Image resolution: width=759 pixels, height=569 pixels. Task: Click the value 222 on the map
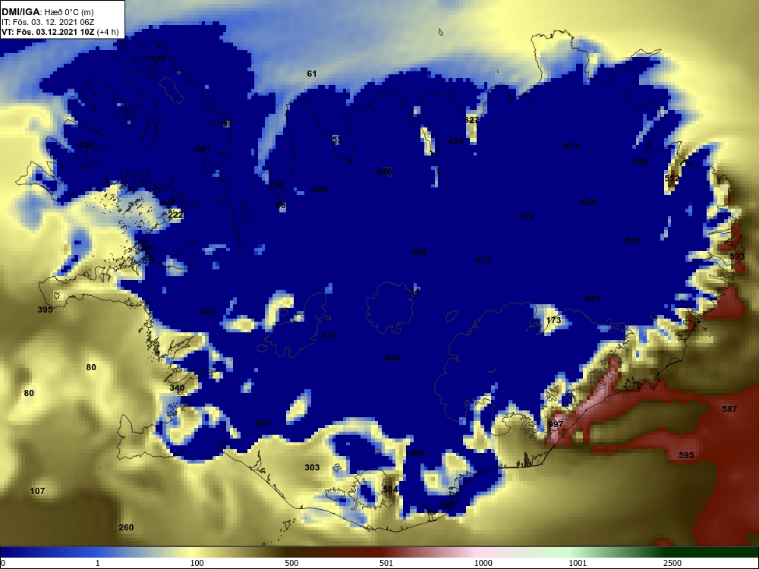tap(176, 215)
